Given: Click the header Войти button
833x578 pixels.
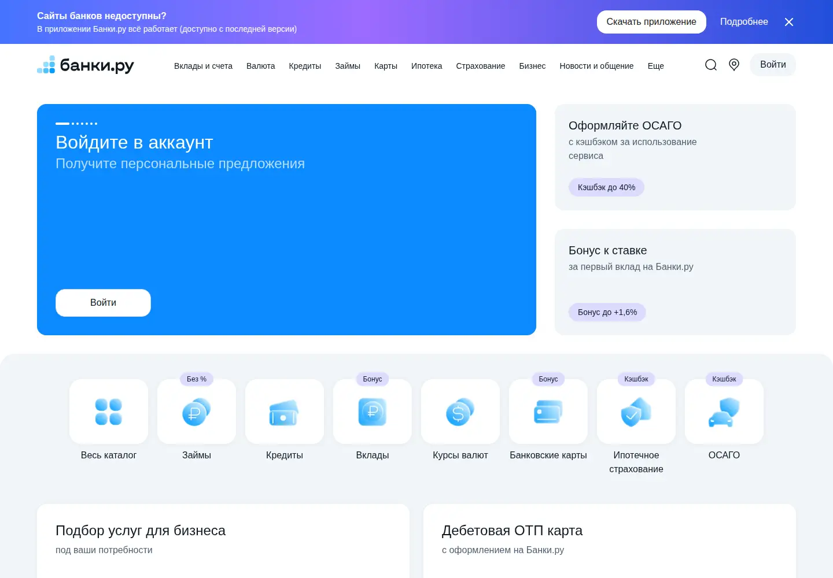Looking at the screenshot, I should pos(773,65).
